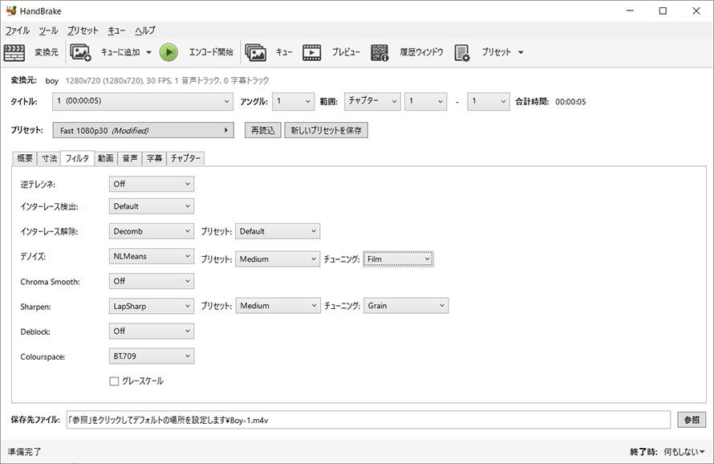Click the 変換元 toolbar label
Screen dimensions: 714x464
coord(47,52)
